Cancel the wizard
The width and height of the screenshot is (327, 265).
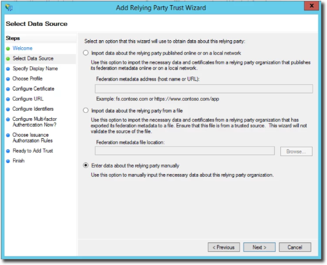[x=295, y=247]
